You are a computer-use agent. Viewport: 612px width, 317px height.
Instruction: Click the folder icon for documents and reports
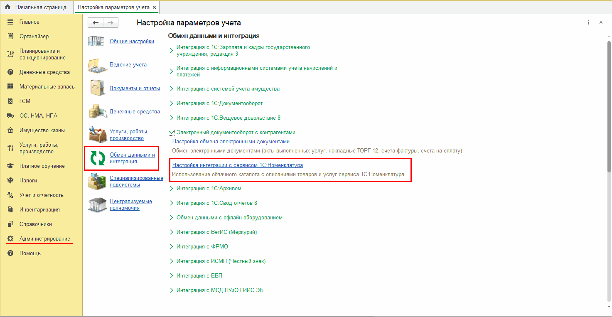click(98, 88)
